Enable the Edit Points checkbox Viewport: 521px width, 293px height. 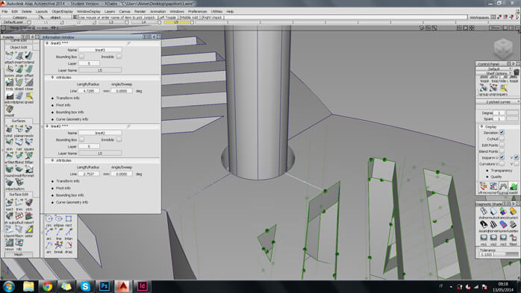coord(502,145)
